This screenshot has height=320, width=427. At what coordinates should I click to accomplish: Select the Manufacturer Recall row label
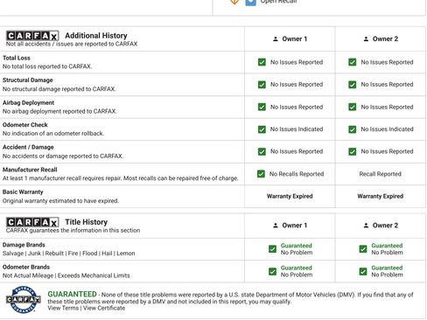point(30,170)
